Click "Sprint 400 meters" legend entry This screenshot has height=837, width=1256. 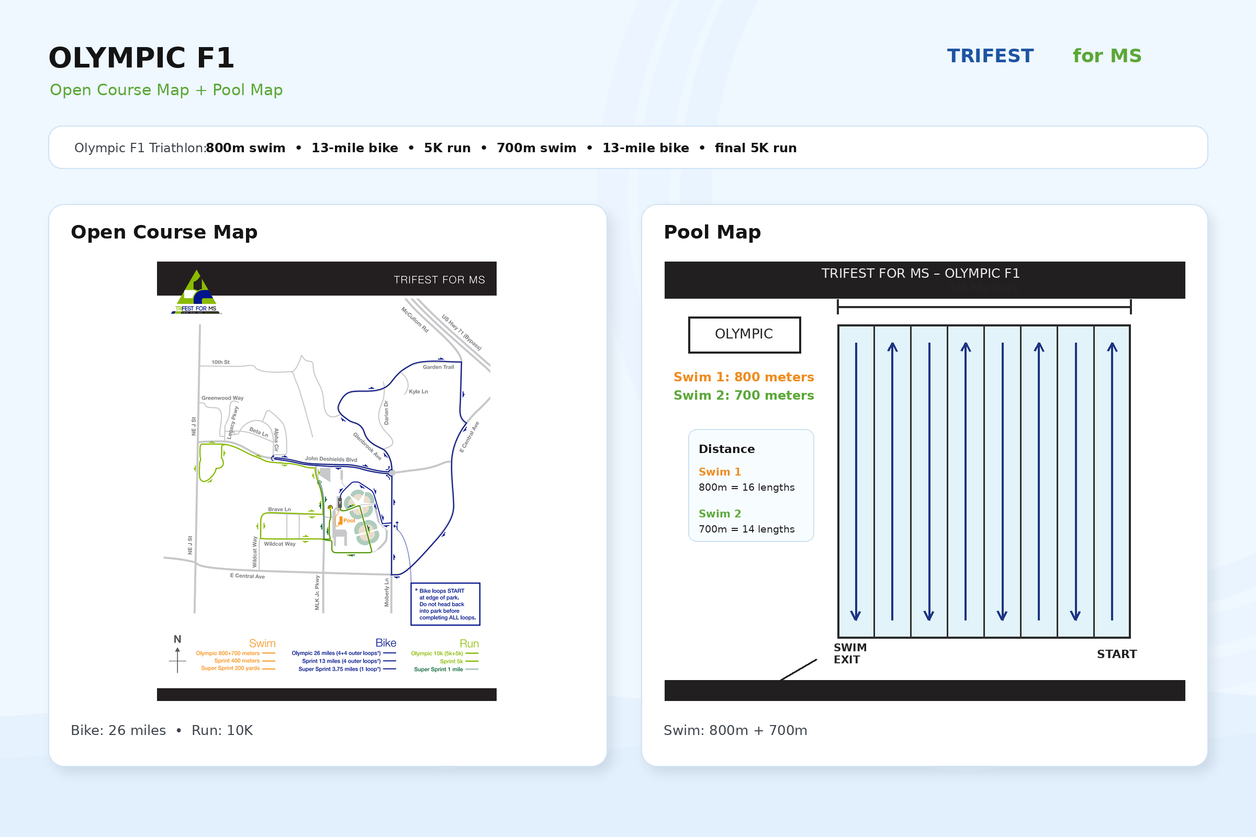(x=237, y=660)
